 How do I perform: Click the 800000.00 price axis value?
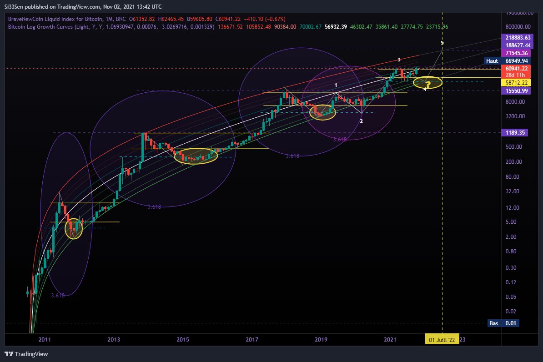point(518,27)
